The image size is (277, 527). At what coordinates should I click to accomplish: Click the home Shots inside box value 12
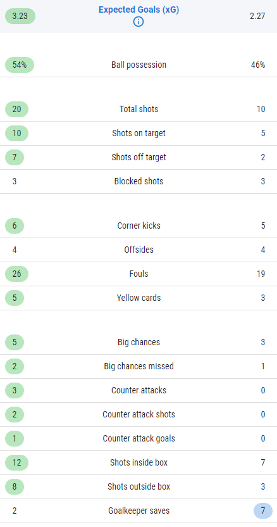17,463
